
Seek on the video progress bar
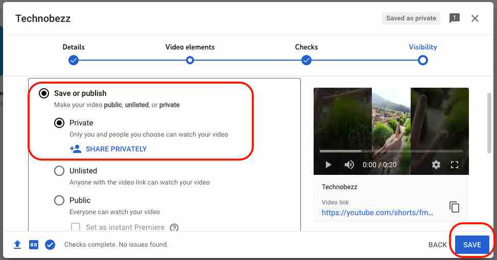391,151
